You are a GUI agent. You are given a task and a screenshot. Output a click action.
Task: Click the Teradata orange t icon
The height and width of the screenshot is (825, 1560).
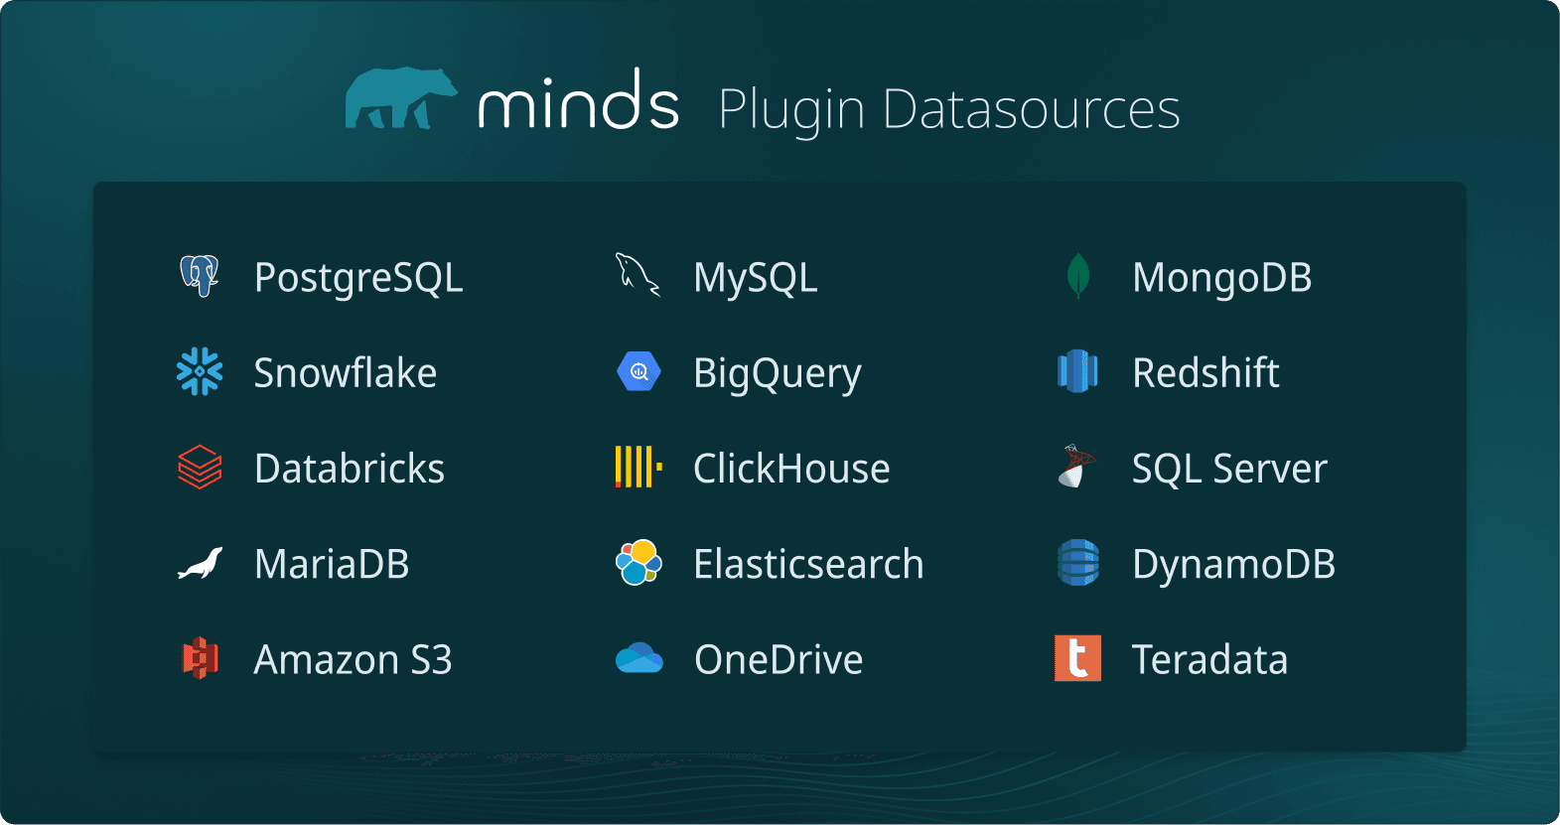coord(1077,658)
